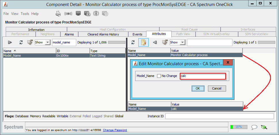Click the empty right pane filter field
This screenshot has width=279, height=135.
210,42
